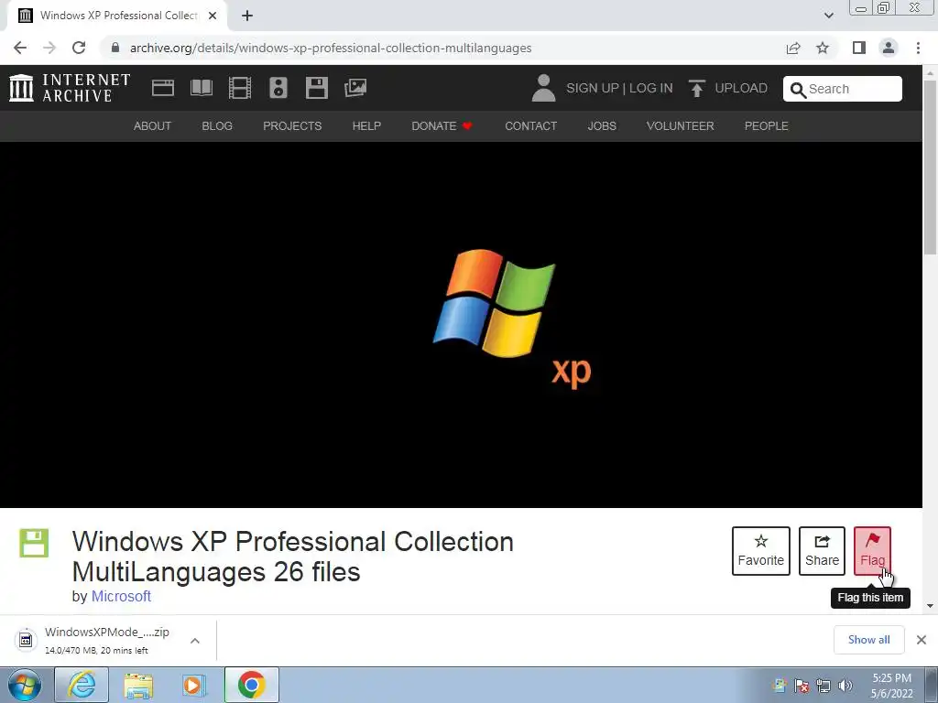Click the green software item type icon
Screen dimensions: 938x703
pyautogui.click(x=34, y=543)
